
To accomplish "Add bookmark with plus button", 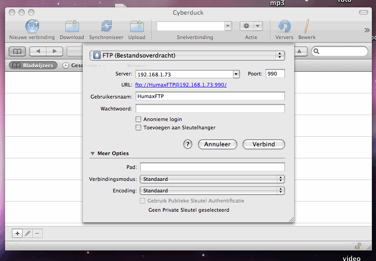I will coord(17,233).
